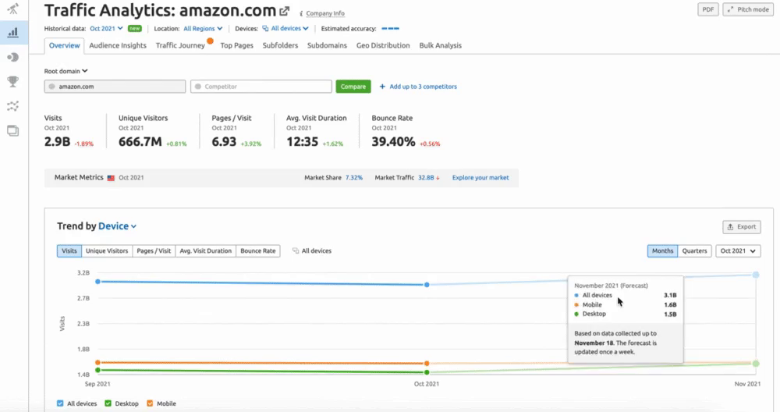Switch to the Audience Insights tab
Viewport: 780px width, 412px height.
point(118,45)
